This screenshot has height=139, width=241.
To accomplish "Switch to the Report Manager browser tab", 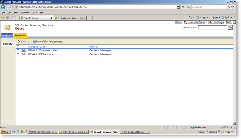I will coord(35,18).
